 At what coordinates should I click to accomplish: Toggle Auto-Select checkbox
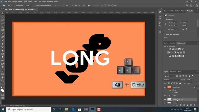(15, 6)
